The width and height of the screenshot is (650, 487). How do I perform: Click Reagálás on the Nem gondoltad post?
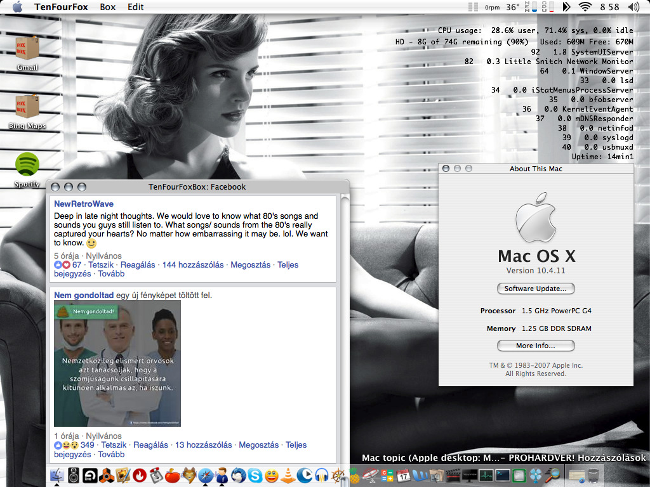[x=150, y=445]
